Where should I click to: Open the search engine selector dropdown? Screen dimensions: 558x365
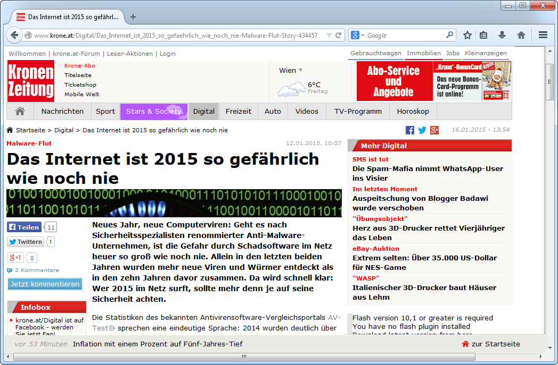pyautogui.click(x=357, y=36)
